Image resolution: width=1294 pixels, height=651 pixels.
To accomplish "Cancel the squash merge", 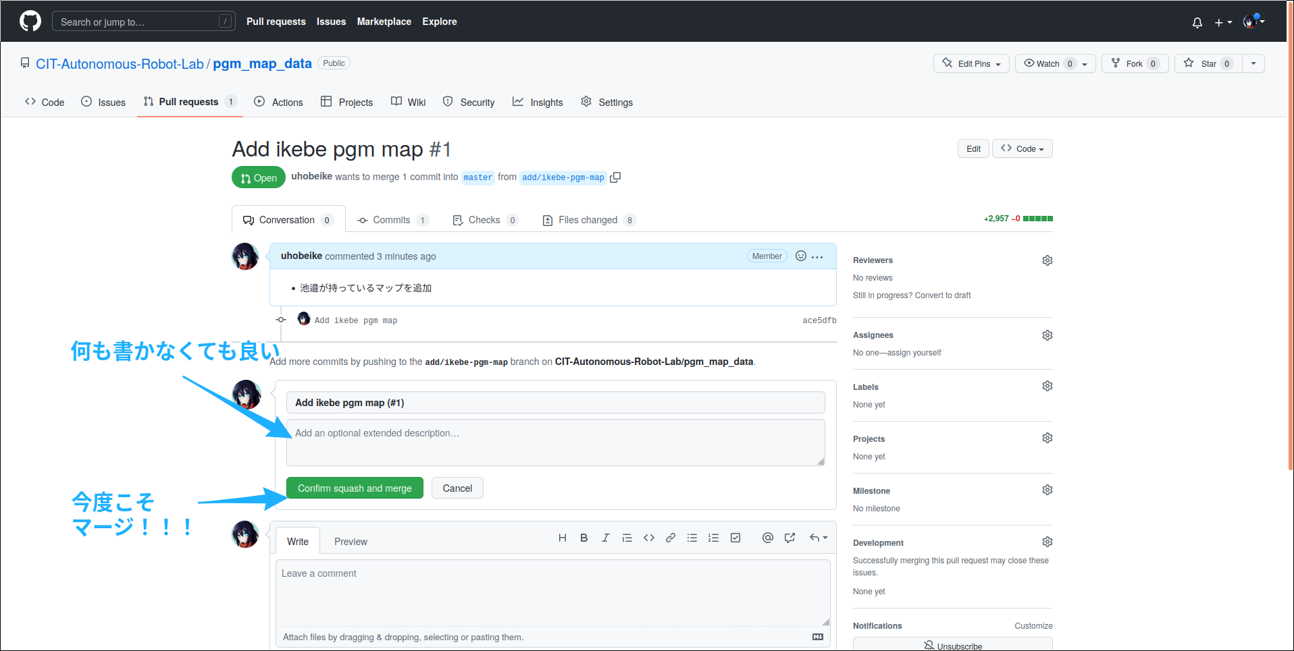I will click(x=457, y=488).
